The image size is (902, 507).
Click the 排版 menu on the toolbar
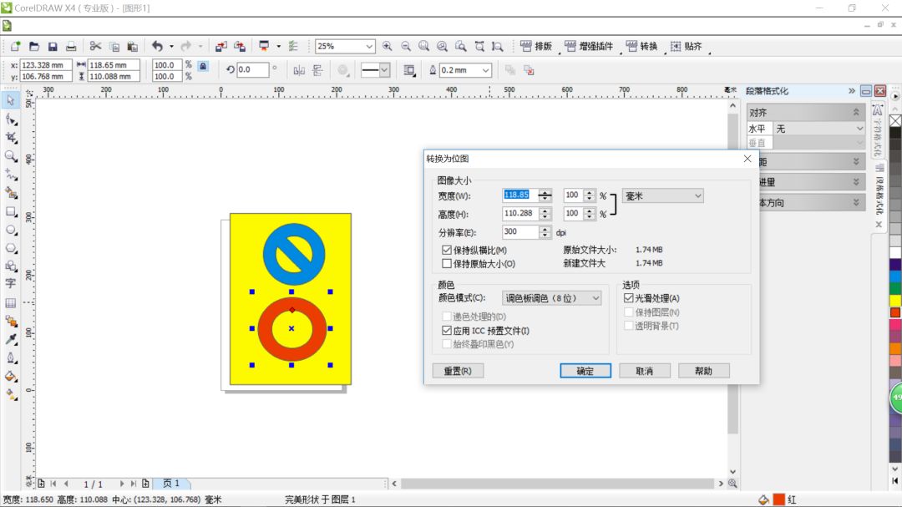(x=542, y=47)
